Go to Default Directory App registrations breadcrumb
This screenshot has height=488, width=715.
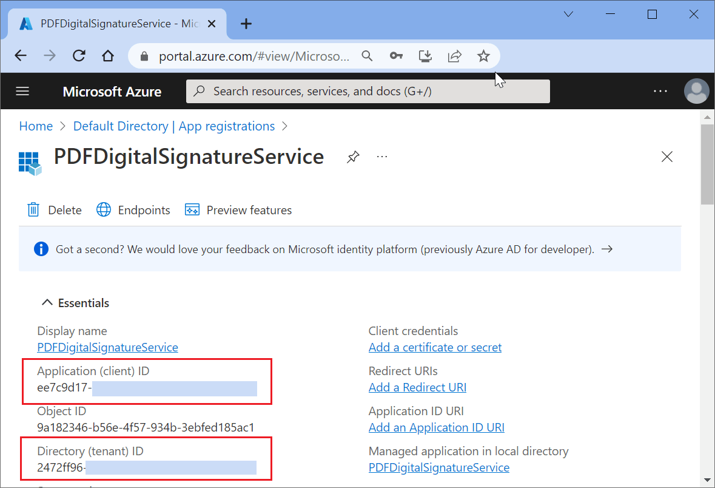(173, 126)
